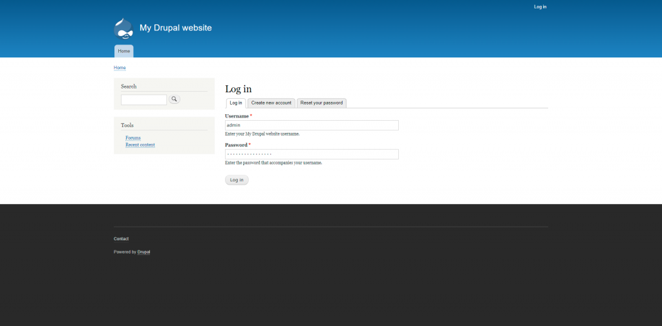Click the Log in link in top-right header

540,6
